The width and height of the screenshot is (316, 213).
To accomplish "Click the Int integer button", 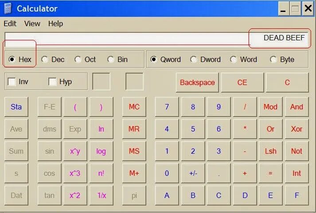I will [296, 173].
